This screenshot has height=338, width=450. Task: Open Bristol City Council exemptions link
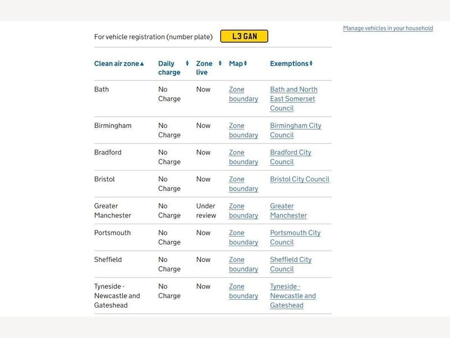300,179
